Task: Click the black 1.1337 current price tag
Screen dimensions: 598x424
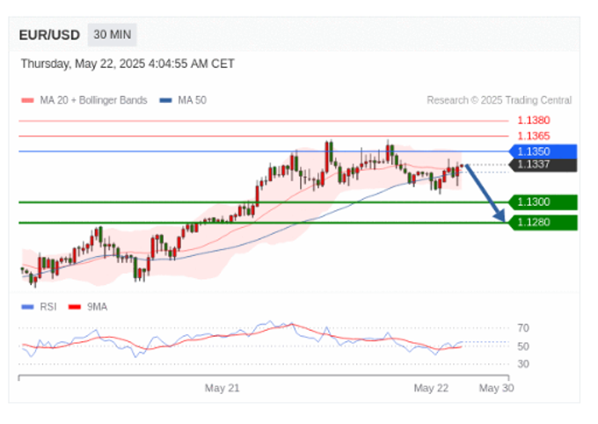Action: 543,164
